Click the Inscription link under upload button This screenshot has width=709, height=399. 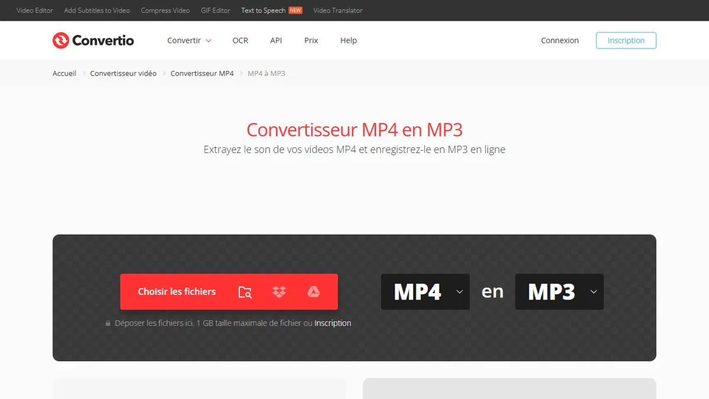(333, 323)
